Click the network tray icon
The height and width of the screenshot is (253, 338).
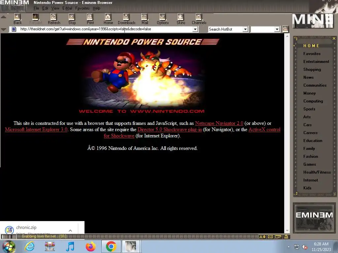[297, 247]
